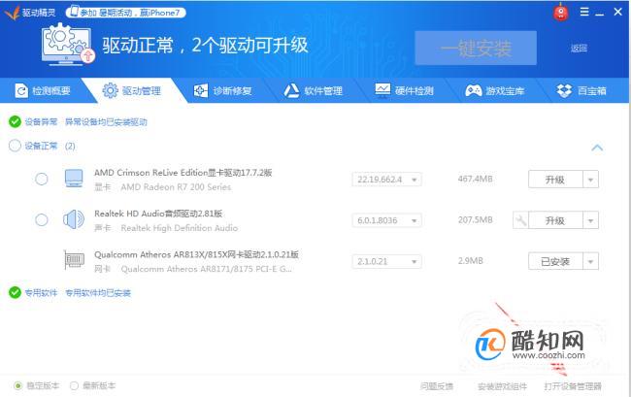Open the hamburger main menu
Viewport: 631px width, 397px height.
coord(584,12)
